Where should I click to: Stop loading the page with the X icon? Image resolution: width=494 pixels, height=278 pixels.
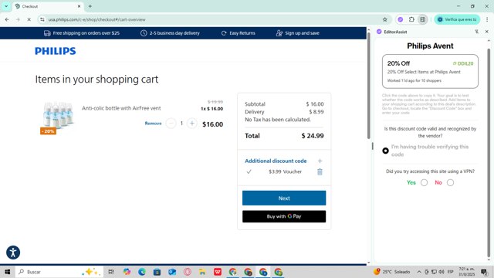29,19
